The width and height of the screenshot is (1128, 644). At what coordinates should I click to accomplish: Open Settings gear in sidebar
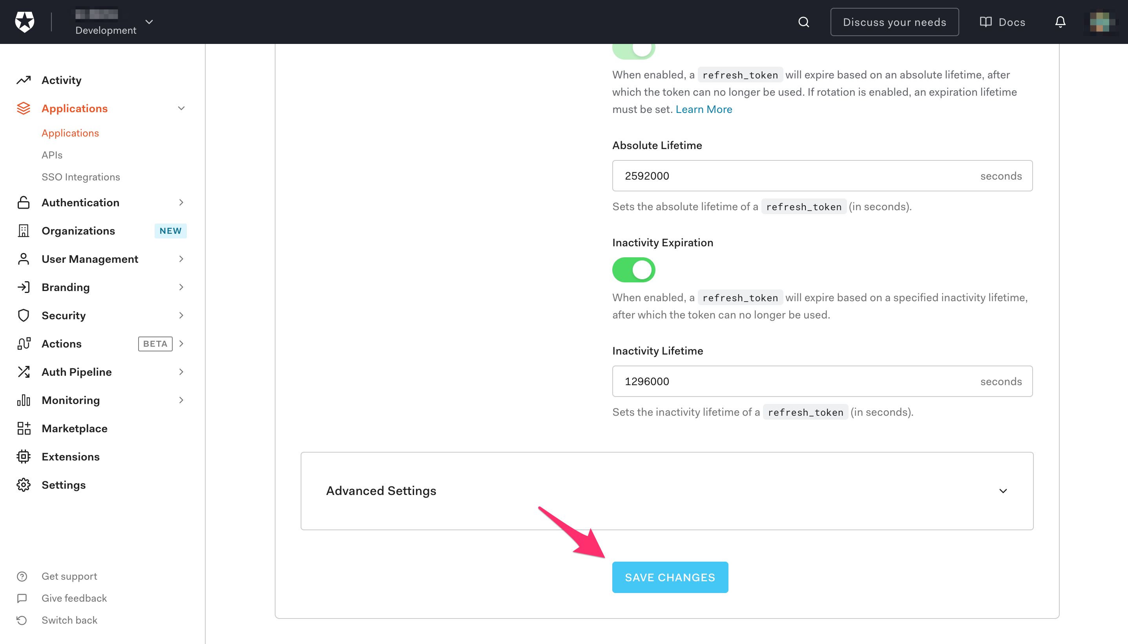(x=24, y=485)
